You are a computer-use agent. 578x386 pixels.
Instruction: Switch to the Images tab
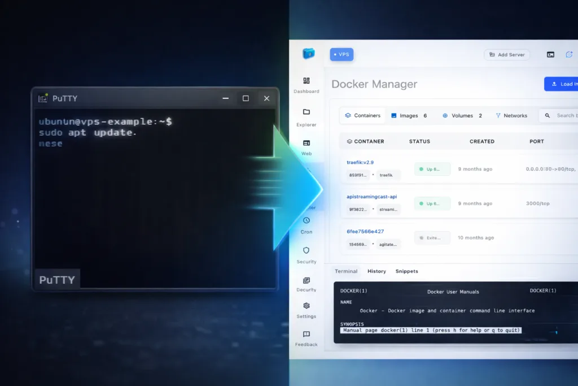pos(409,115)
